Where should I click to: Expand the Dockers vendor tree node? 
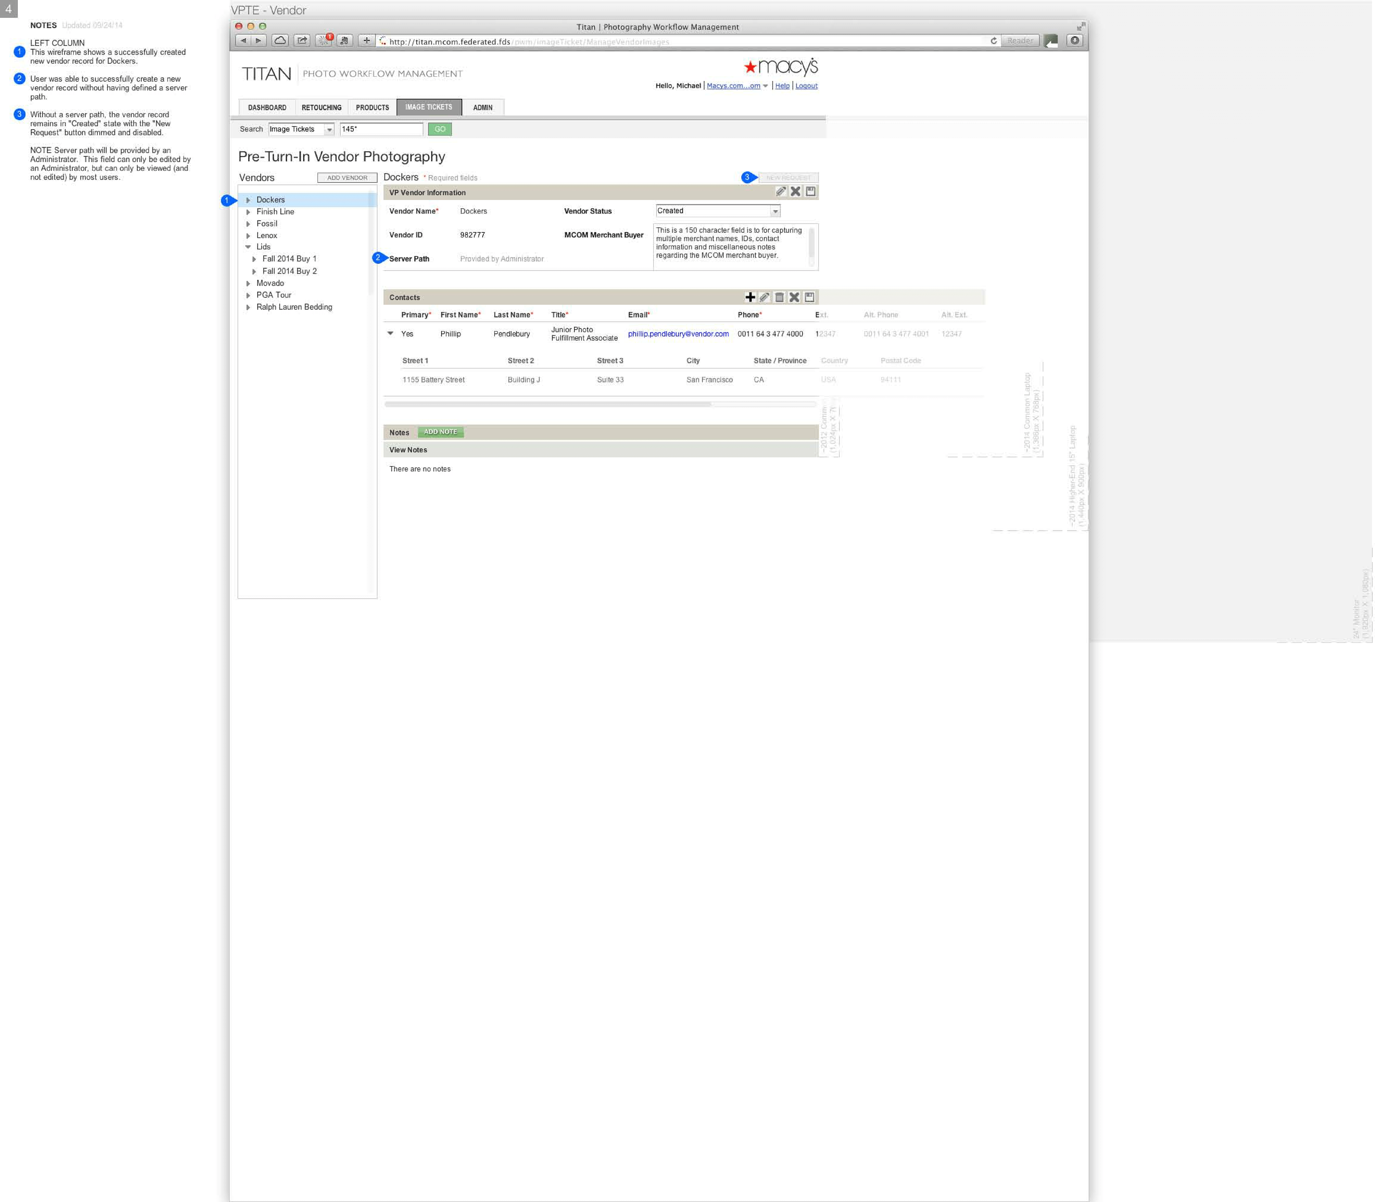[x=248, y=200]
